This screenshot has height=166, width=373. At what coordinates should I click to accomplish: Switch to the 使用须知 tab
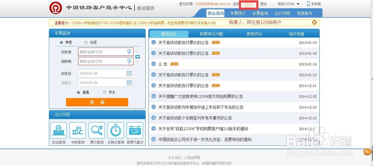(x=254, y=34)
